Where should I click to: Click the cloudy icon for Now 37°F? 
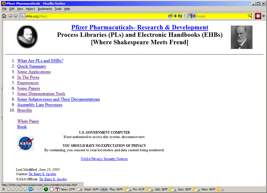(x=79, y=189)
